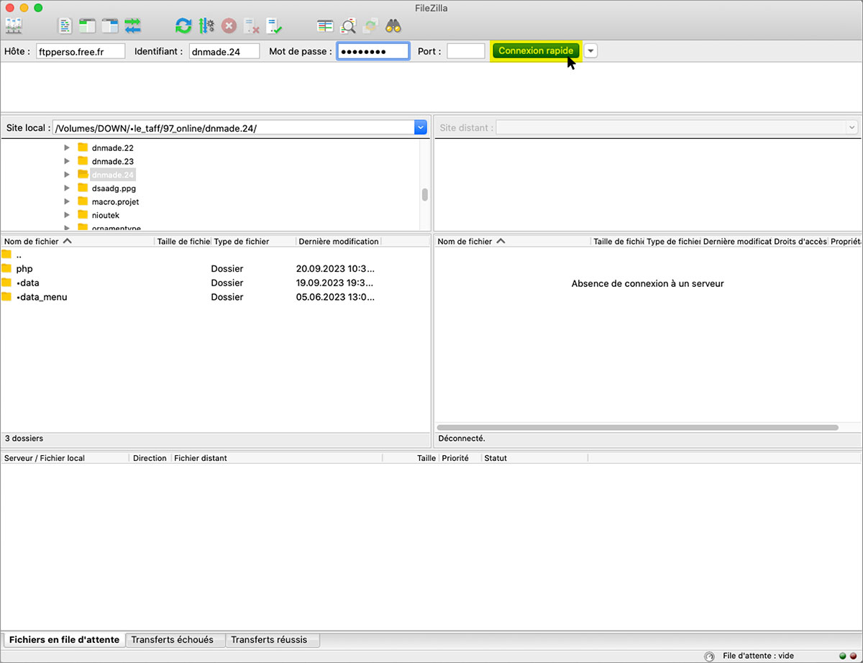Click the Connexion rapide button
This screenshot has height=663, width=863.
click(x=536, y=51)
